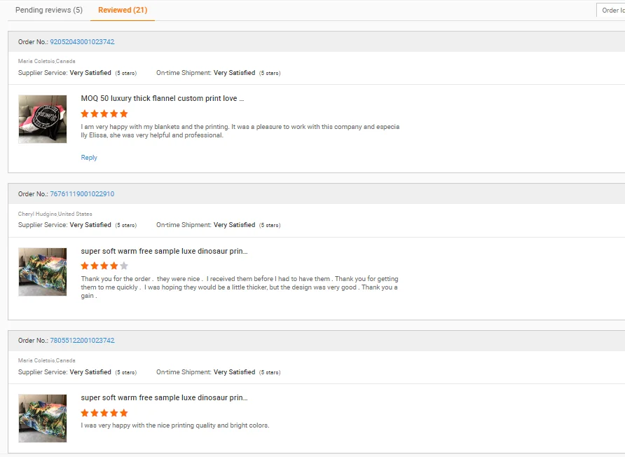
Task: Click product title in Cheryl Hudgins' review
Action: coord(164,251)
